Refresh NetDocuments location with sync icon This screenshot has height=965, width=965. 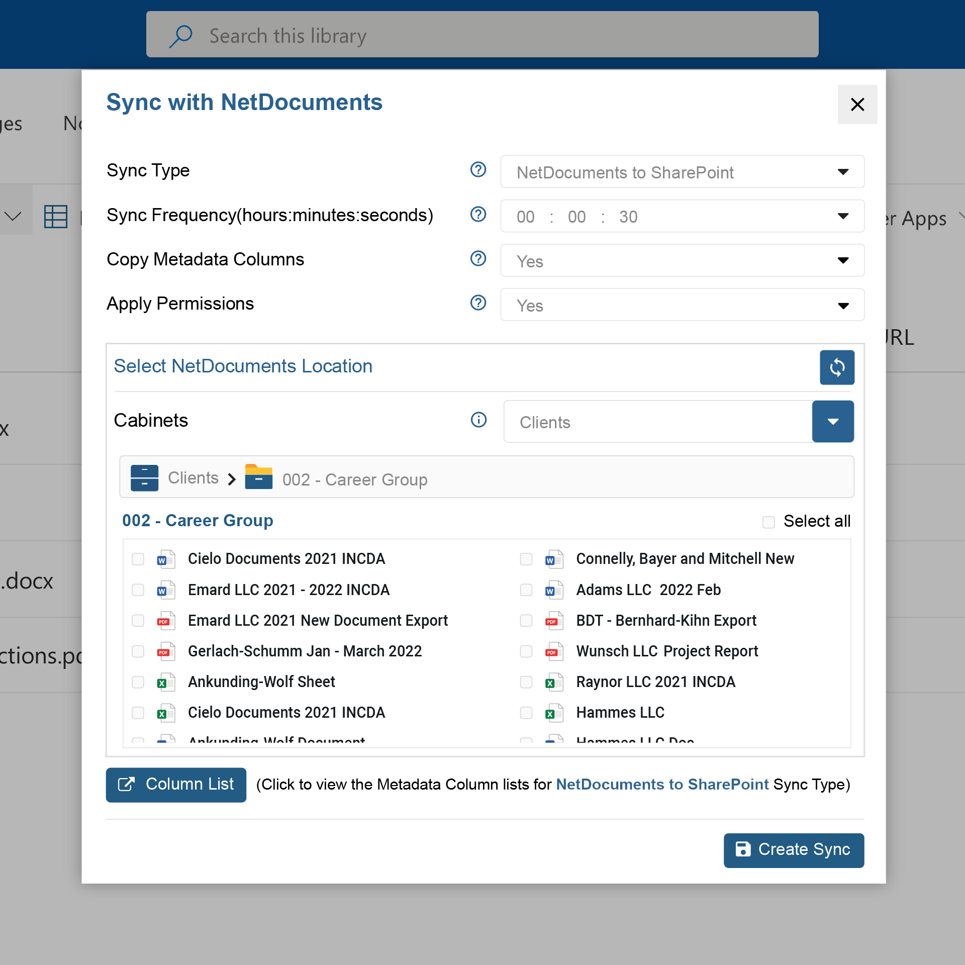pos(837,367)
